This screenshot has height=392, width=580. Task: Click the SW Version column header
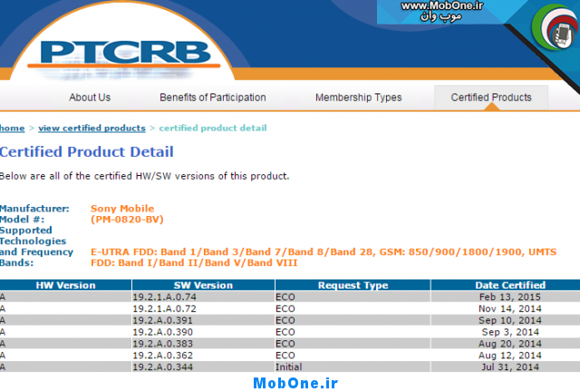point(201,285)
